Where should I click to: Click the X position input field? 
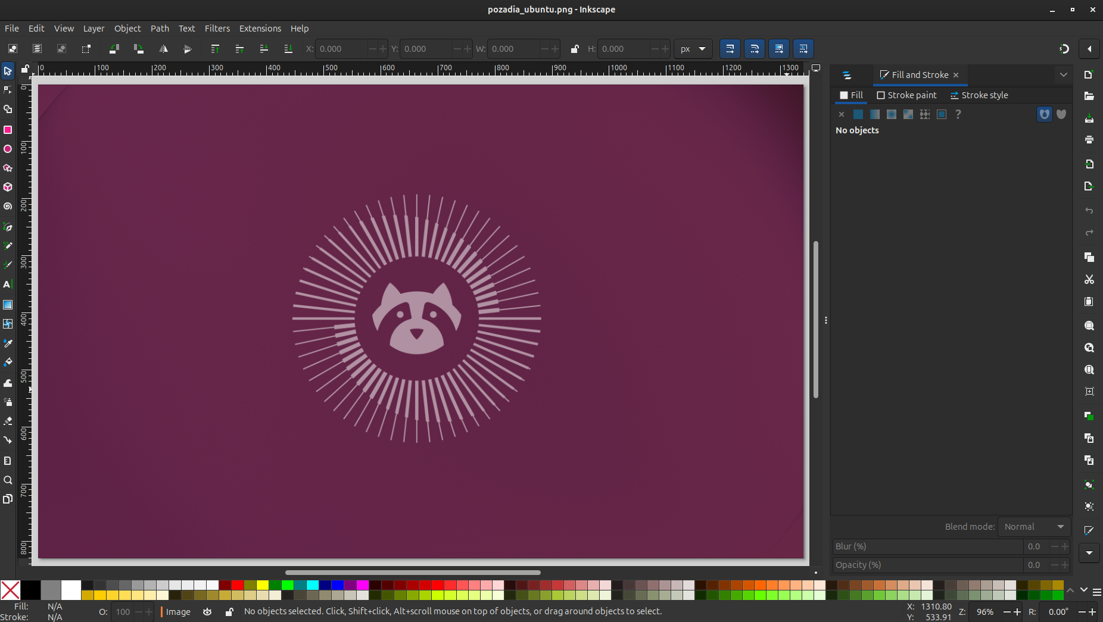(342, 49)
